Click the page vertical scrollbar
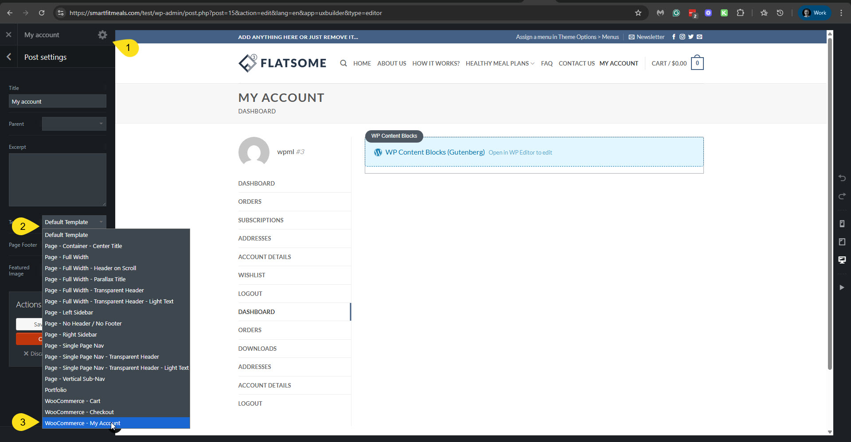851x442 pixels. click(830, 204)
